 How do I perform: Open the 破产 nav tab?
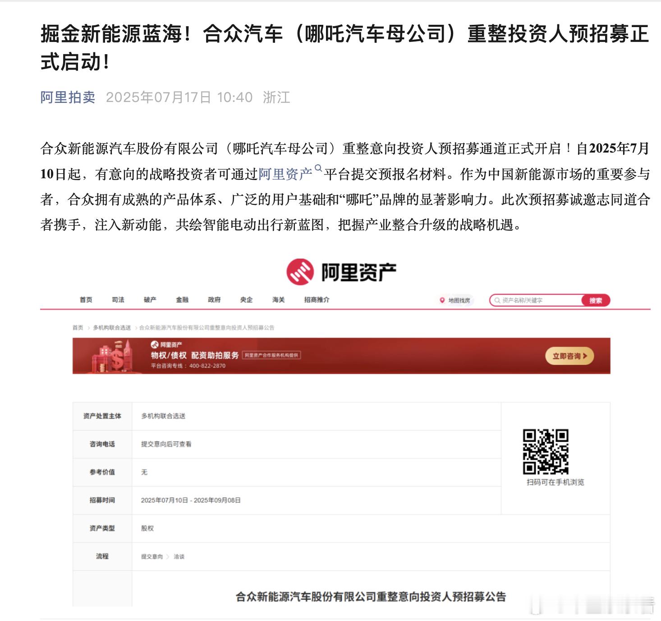click(x=150, y=300)
